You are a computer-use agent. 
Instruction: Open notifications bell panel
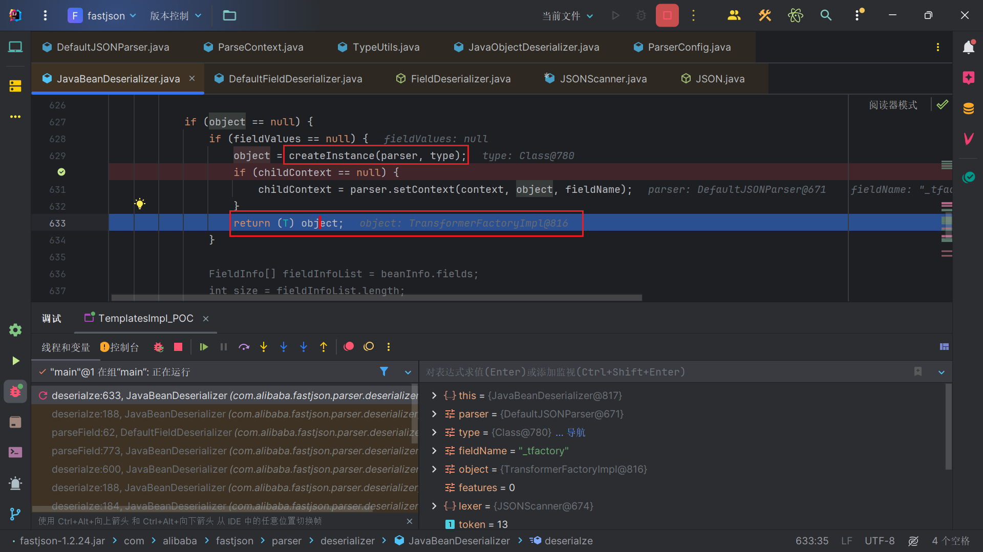968,47
